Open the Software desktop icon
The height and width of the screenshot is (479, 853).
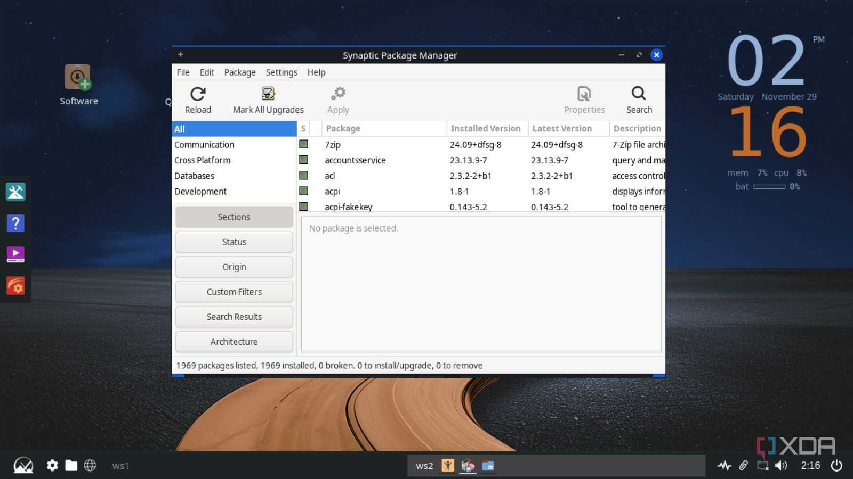78,77
